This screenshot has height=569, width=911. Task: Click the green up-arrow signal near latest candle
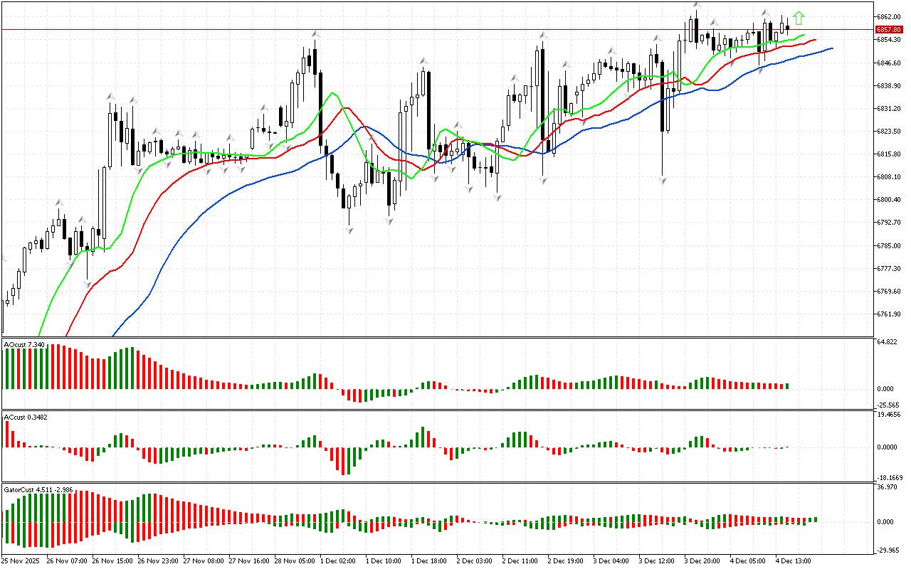click(x=799, y=18)
